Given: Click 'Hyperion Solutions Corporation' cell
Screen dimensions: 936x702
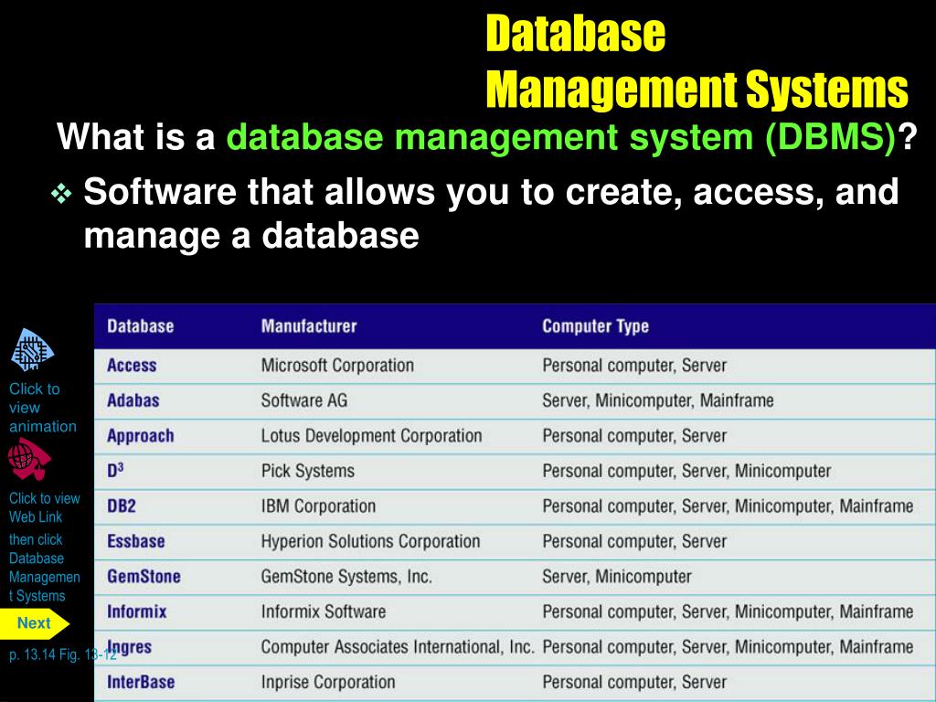Looking at the screenshot, I should pyautogui.click(x=371, y=541).
